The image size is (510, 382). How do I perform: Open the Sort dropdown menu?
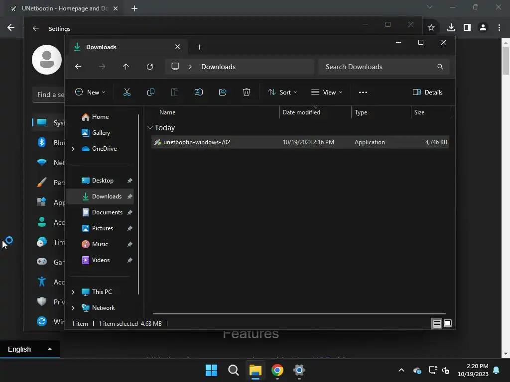(x=282, y=92)
